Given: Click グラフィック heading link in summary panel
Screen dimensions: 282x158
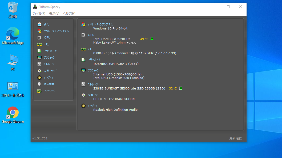Looking at the screenshot, I should [x=93, y=70].
